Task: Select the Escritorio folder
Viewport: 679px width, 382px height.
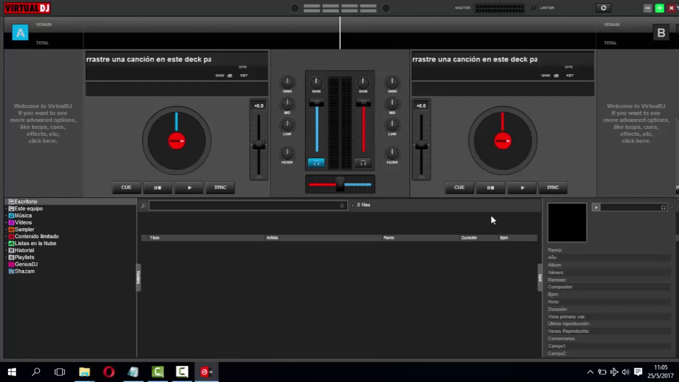Action: [26, 202]
